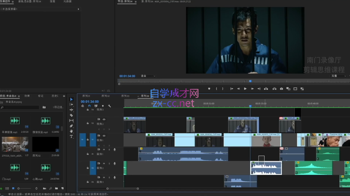This screenshot has height=196, width=350.
Task: Switch to 序列03 timeline tab
Action: (125, 96)
